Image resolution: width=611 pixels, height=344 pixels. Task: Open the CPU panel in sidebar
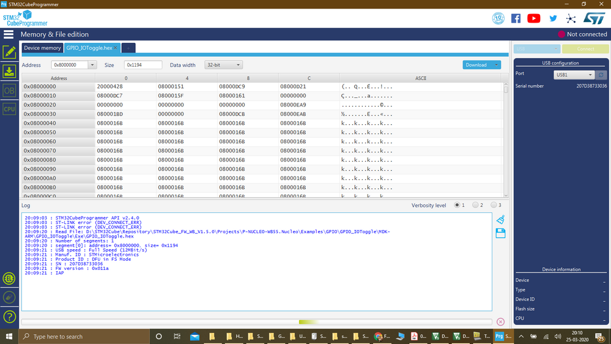point(9,109)
